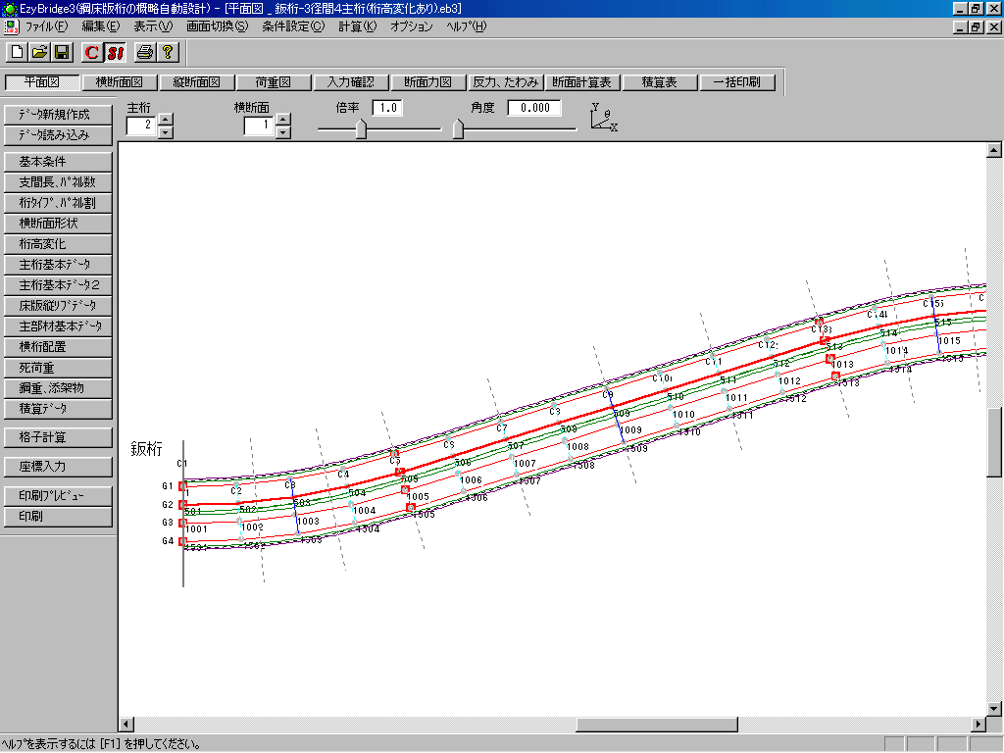1004x753 pixels.
Task: Click the 倍率 zoom slider handle
Action: [x=361, y=128]
